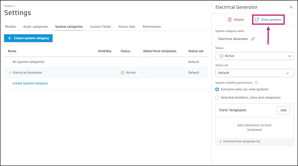The width and height of the screenshot is (298, 166).
Task: Click the info icon beside visibility permissions
Action: [x=256, y=83]
